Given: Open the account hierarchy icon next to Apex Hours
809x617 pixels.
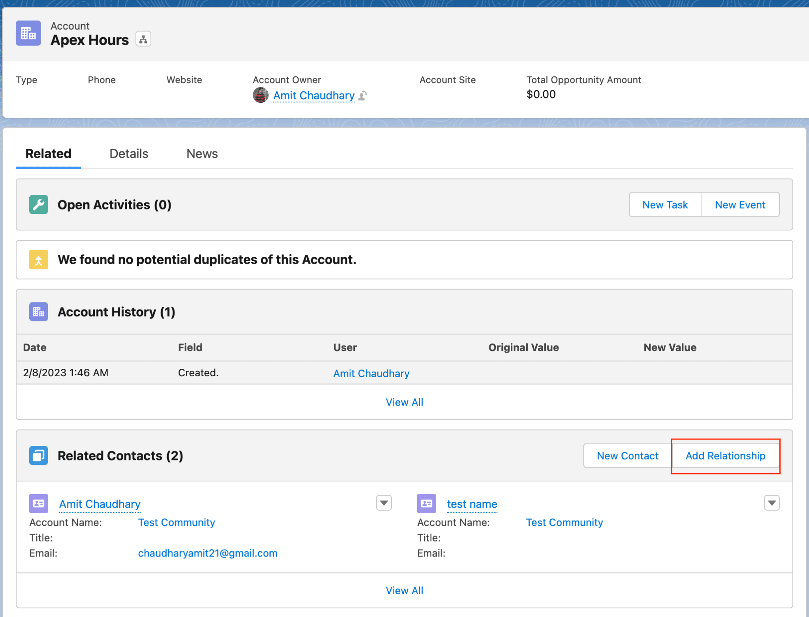Looking at the screenshot, I should point(143,39).
